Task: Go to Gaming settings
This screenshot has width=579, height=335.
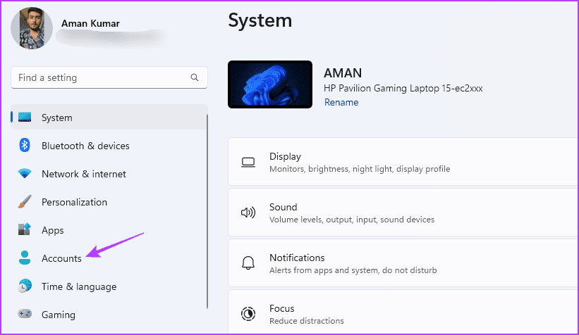Action: pos(109,315)
